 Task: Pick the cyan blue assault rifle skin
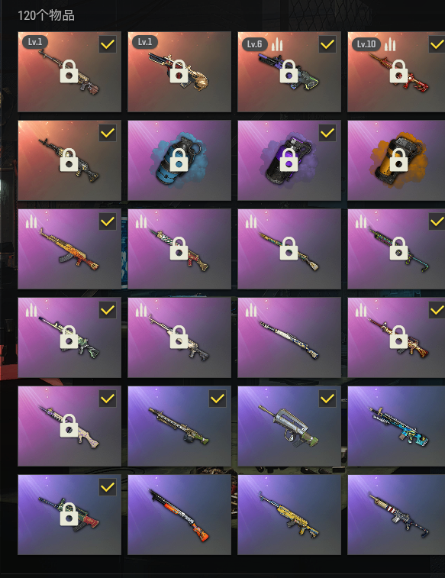coord(396,426)
